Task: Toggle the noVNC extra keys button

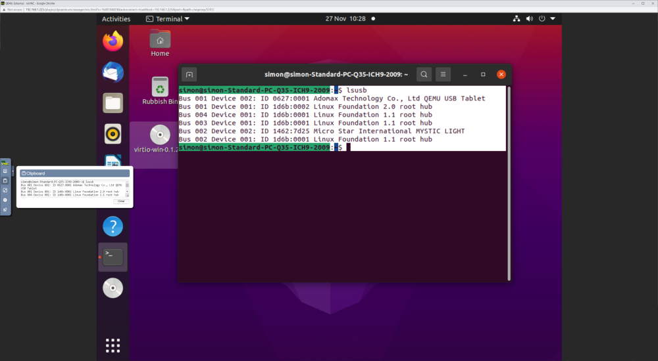Action: pos(5,171)
